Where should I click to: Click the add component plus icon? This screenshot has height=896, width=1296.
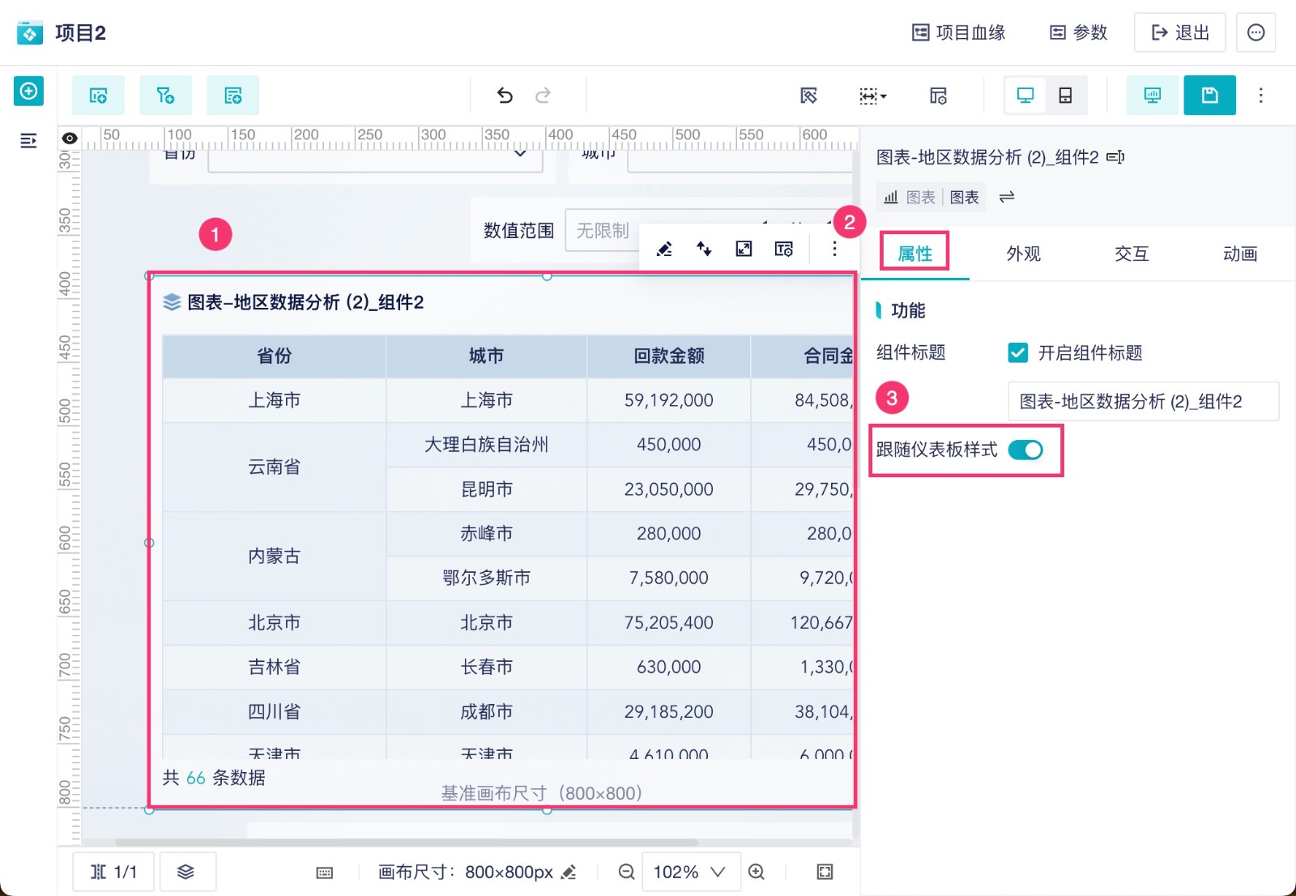point(28,91)
